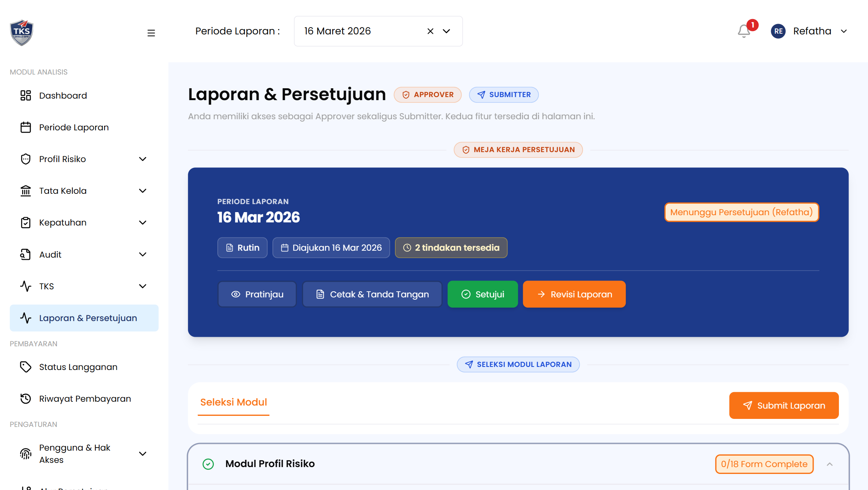Click the notification bell icon

(x=744, y=31)
